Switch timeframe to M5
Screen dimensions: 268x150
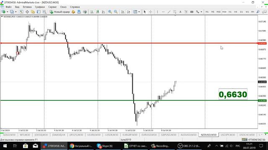coord(213,12)
